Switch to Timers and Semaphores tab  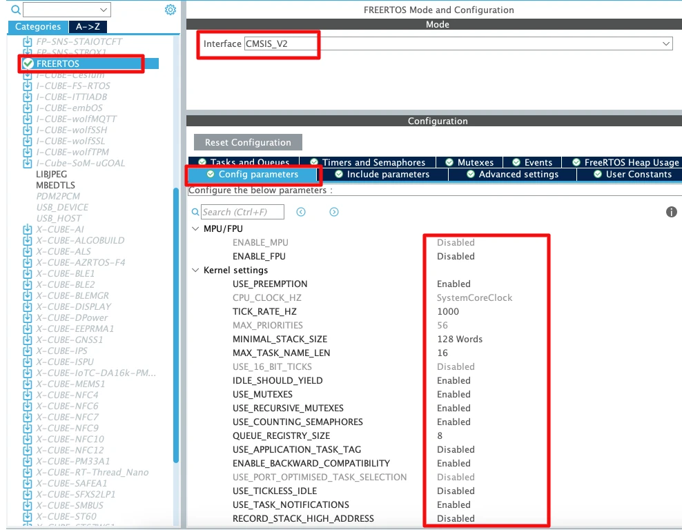coord(367,162)
